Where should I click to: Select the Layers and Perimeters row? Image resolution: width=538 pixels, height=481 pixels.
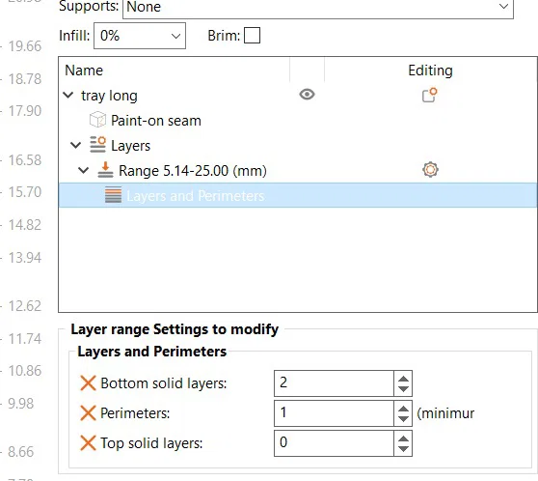tap(298, 195)
